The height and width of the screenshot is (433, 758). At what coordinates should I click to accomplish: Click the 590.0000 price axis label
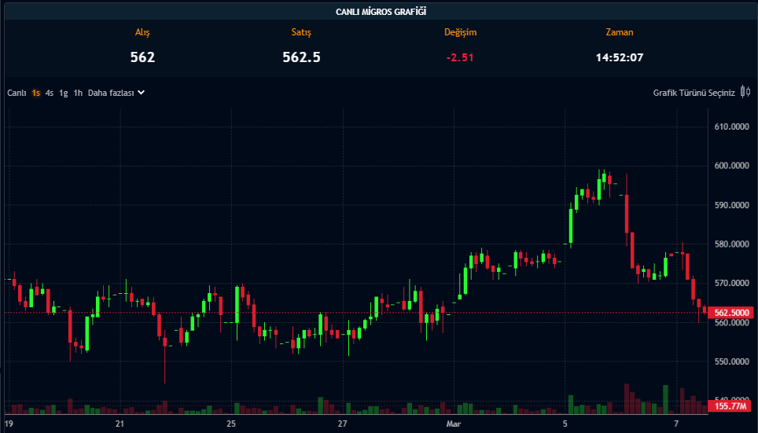click(x=732, y=205)
